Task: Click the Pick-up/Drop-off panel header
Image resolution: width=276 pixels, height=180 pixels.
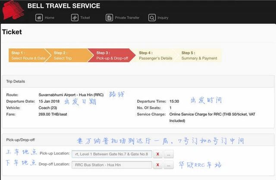Action: [x=138, y=140]
